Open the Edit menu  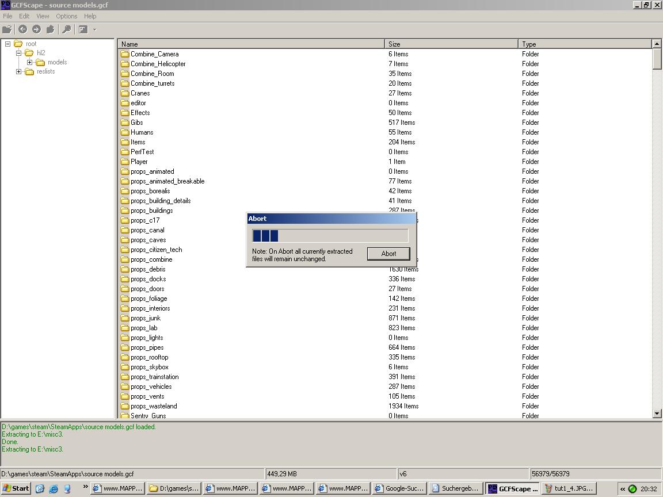24,16
